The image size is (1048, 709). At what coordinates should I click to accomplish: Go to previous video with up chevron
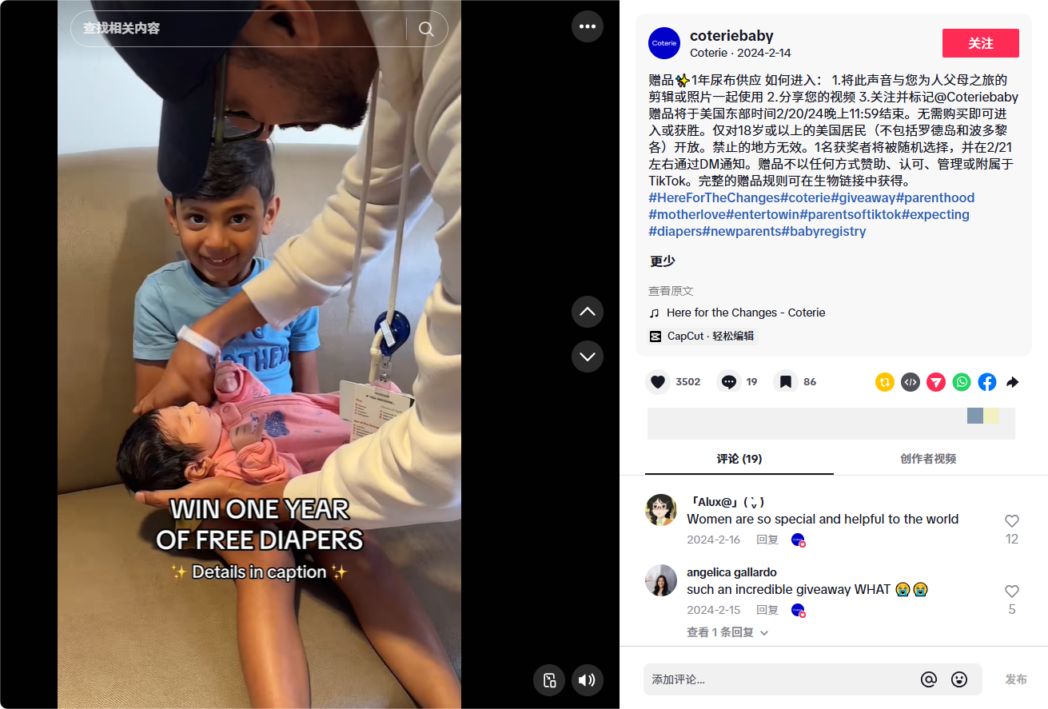588,312
